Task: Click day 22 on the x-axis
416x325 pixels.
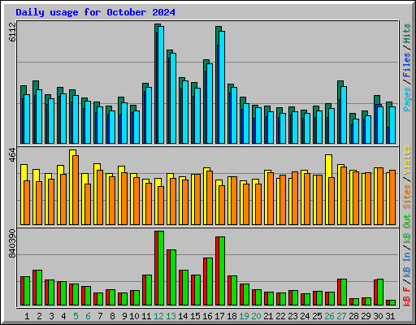Action: 280,316
